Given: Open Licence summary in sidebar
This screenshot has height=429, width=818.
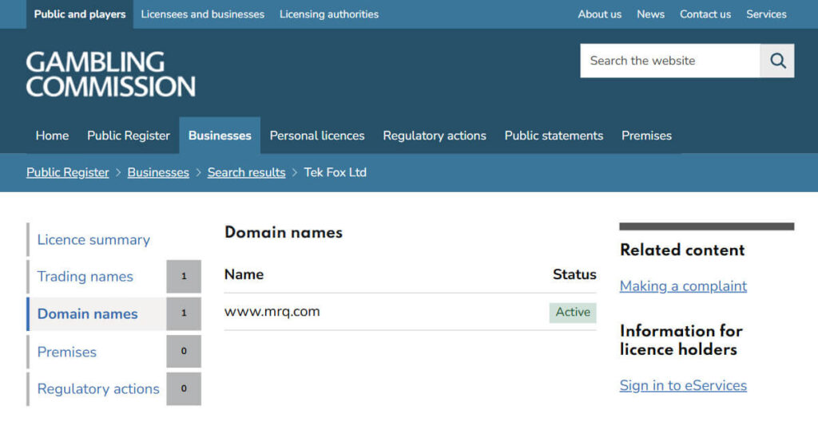Looking at the screenshot, I should [x=93, y=239].
